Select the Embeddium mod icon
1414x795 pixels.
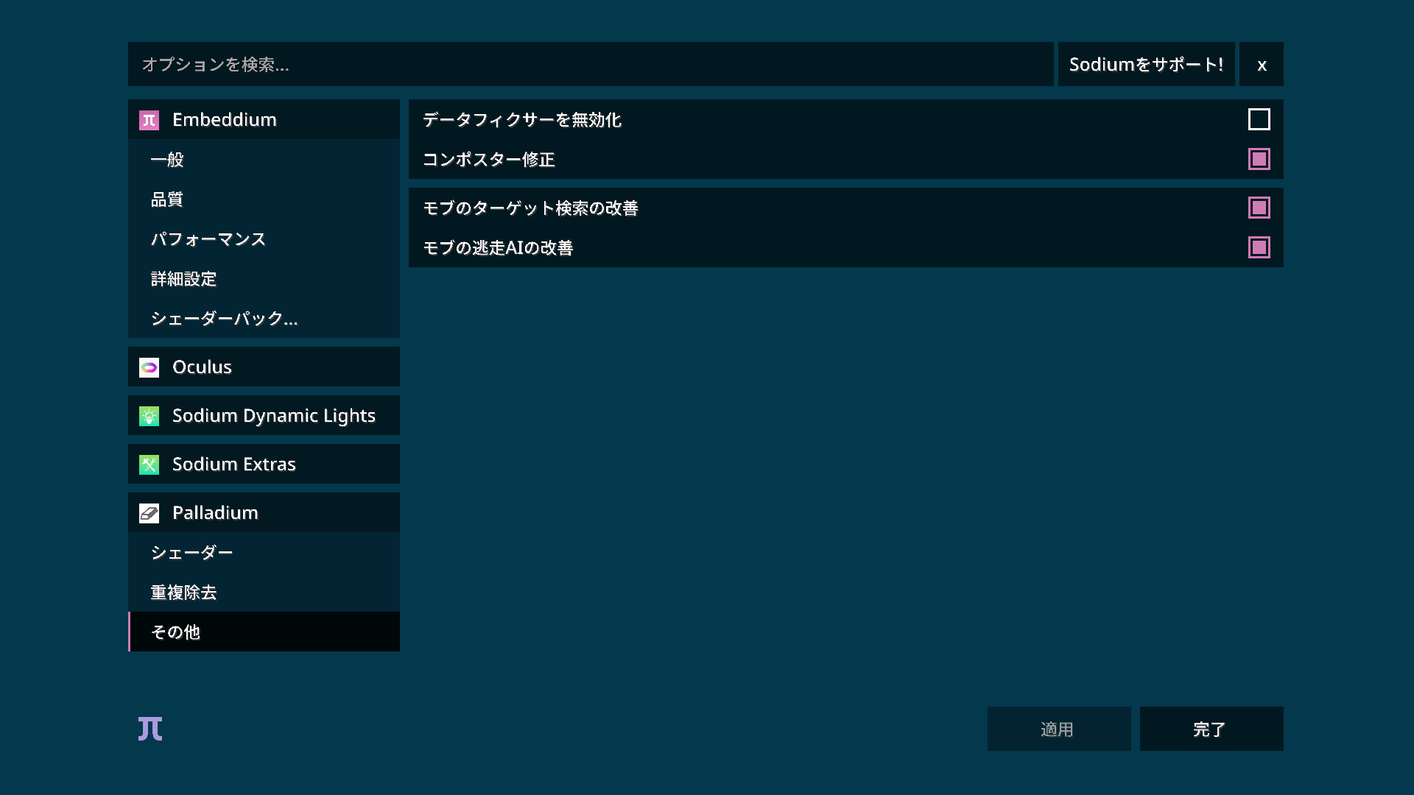coord(149,119)
